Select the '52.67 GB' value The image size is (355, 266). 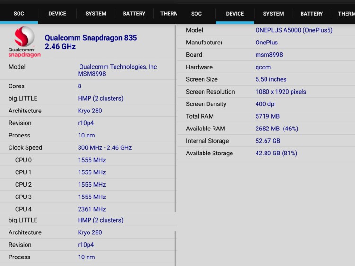point(267,141)
